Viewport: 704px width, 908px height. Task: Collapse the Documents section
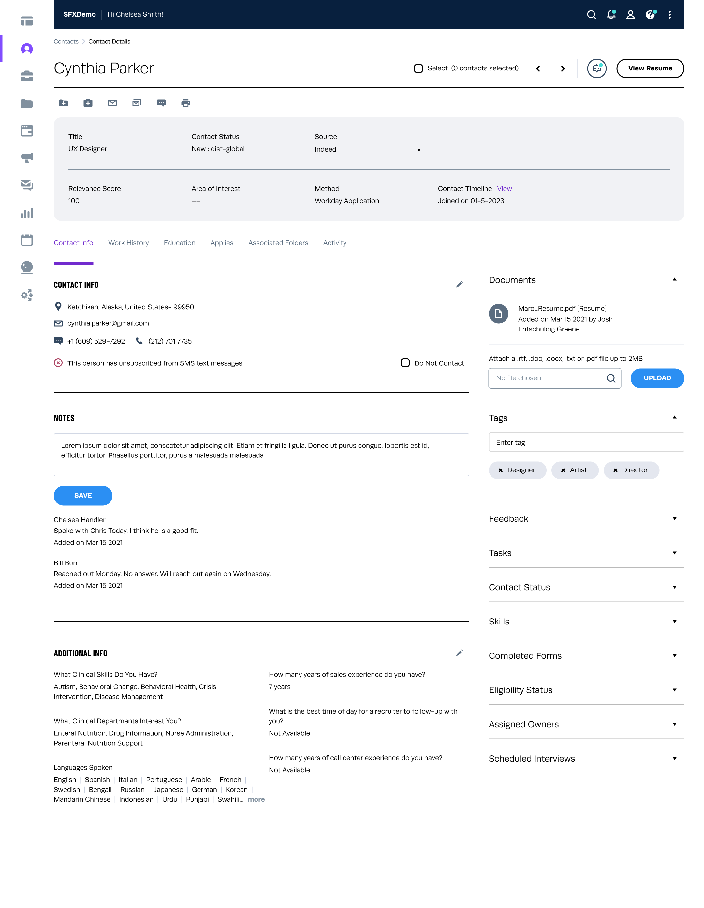point(674,279)
